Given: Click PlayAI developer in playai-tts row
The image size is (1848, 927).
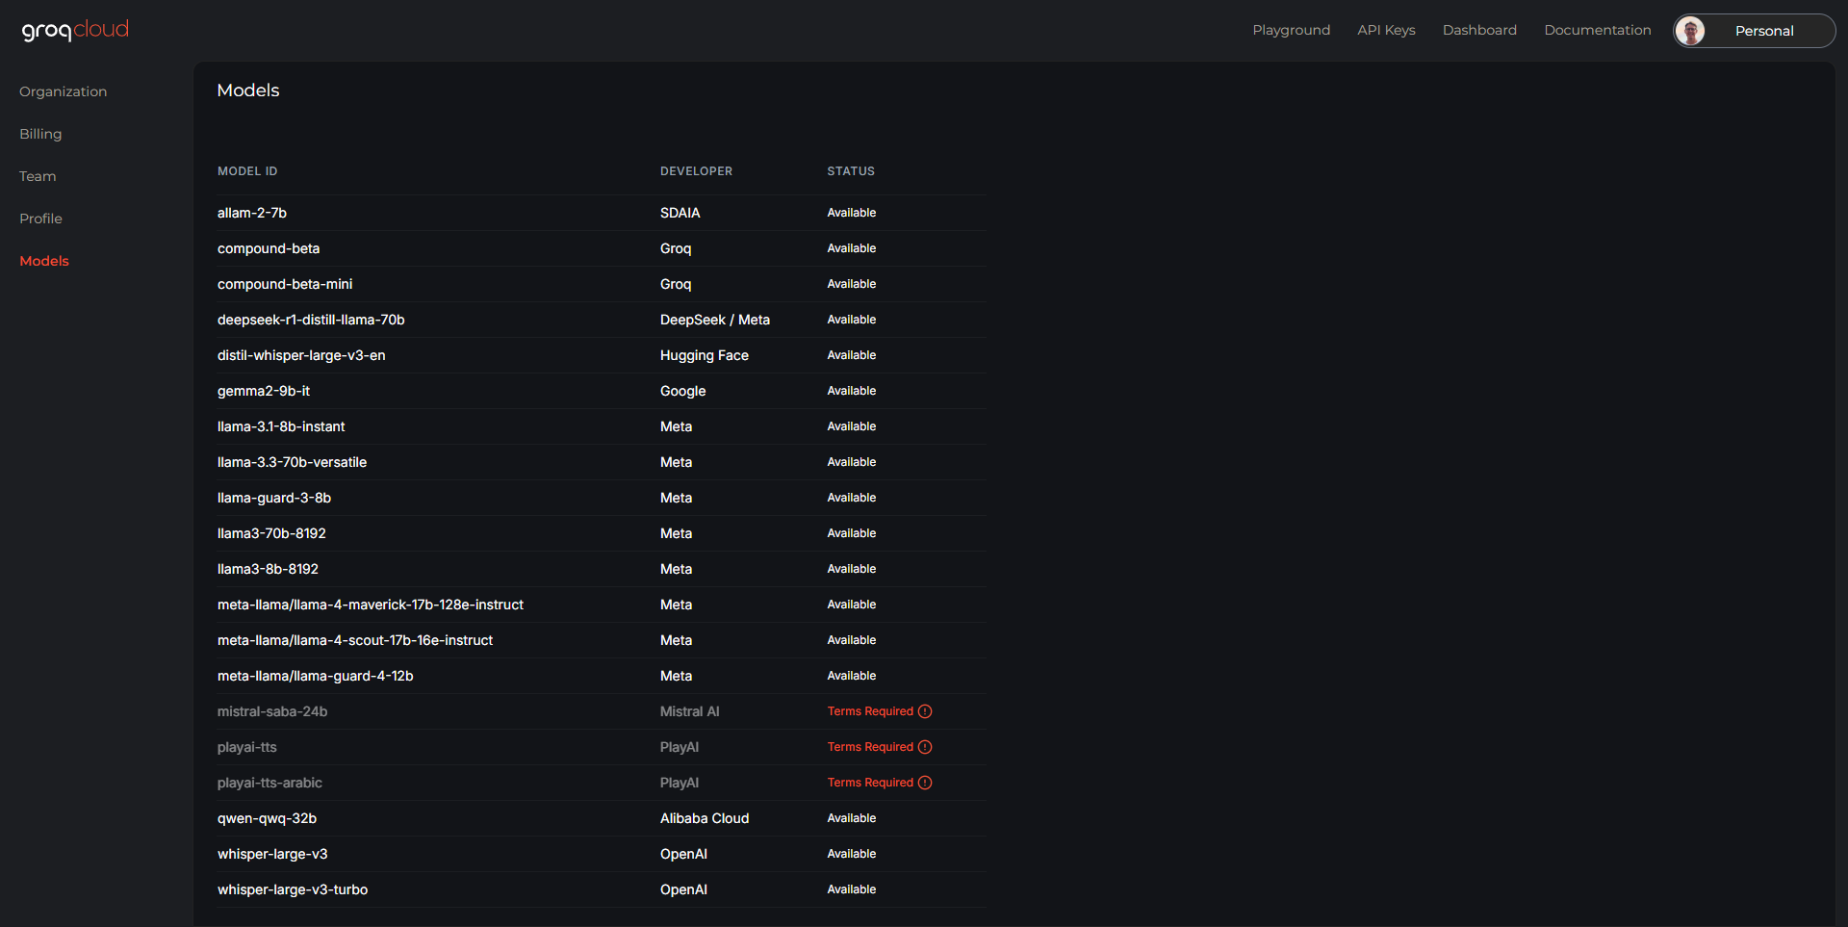Looking at the screenshot, I should (x=680, y=747).
